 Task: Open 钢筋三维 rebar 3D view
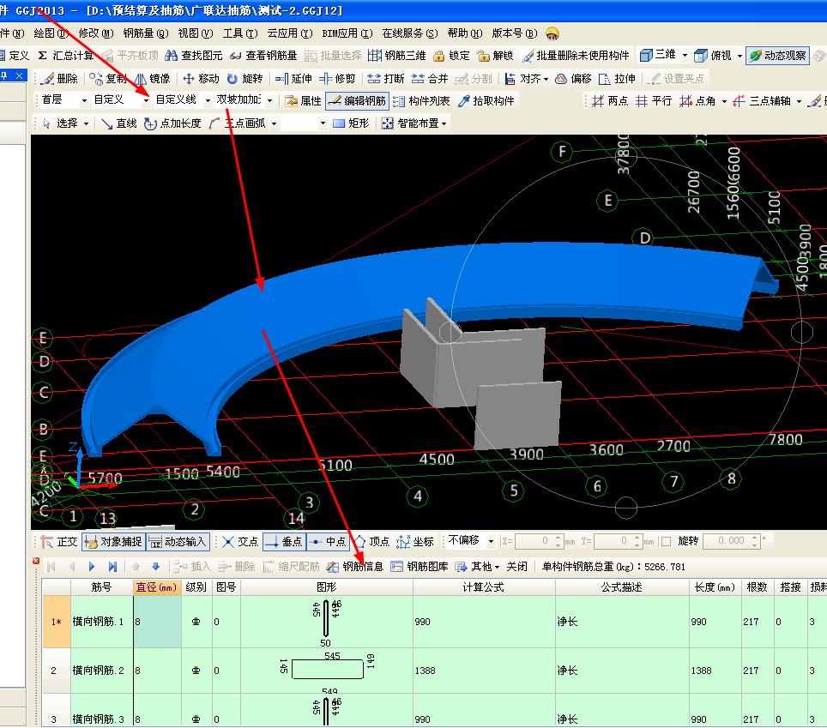[x=397, y=56]
